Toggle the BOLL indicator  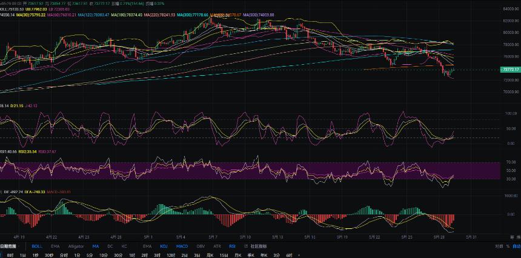[x=37, y=246]
